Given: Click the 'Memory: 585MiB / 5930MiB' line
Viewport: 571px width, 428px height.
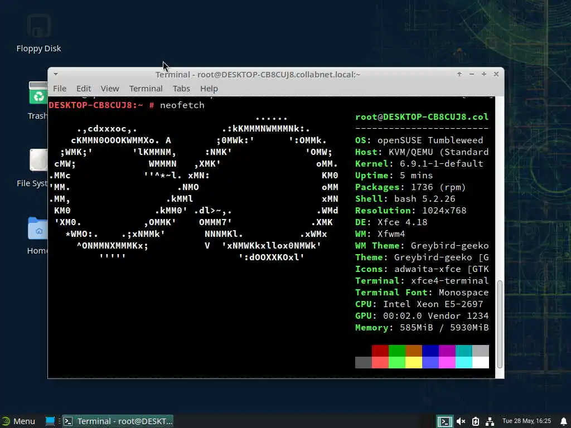Looking at the screenshot, I should 422,328.
